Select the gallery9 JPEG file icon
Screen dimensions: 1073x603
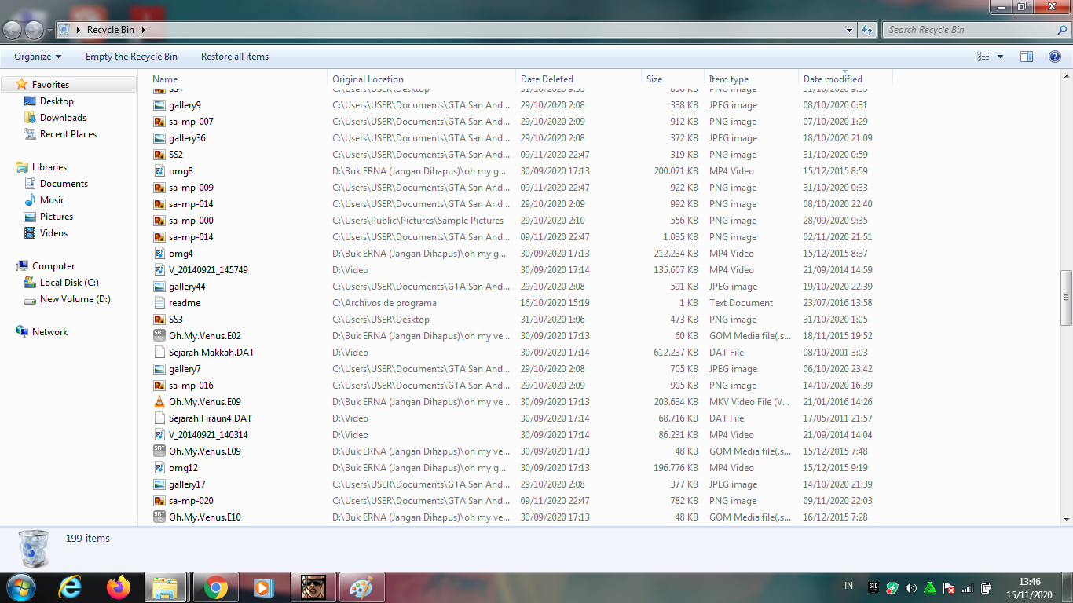[159, 105]
